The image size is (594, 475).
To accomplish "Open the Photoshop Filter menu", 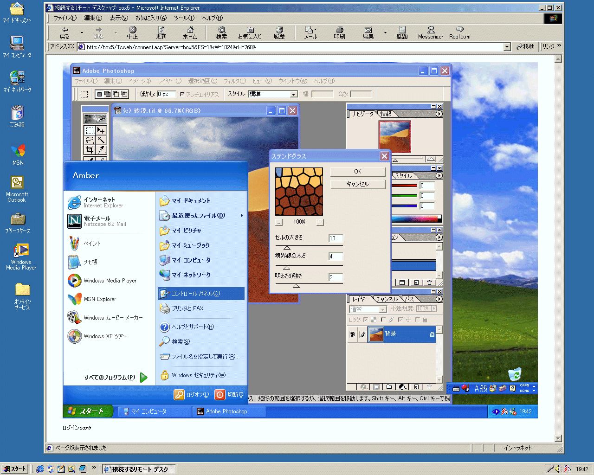I will click(x=234, y=81).
